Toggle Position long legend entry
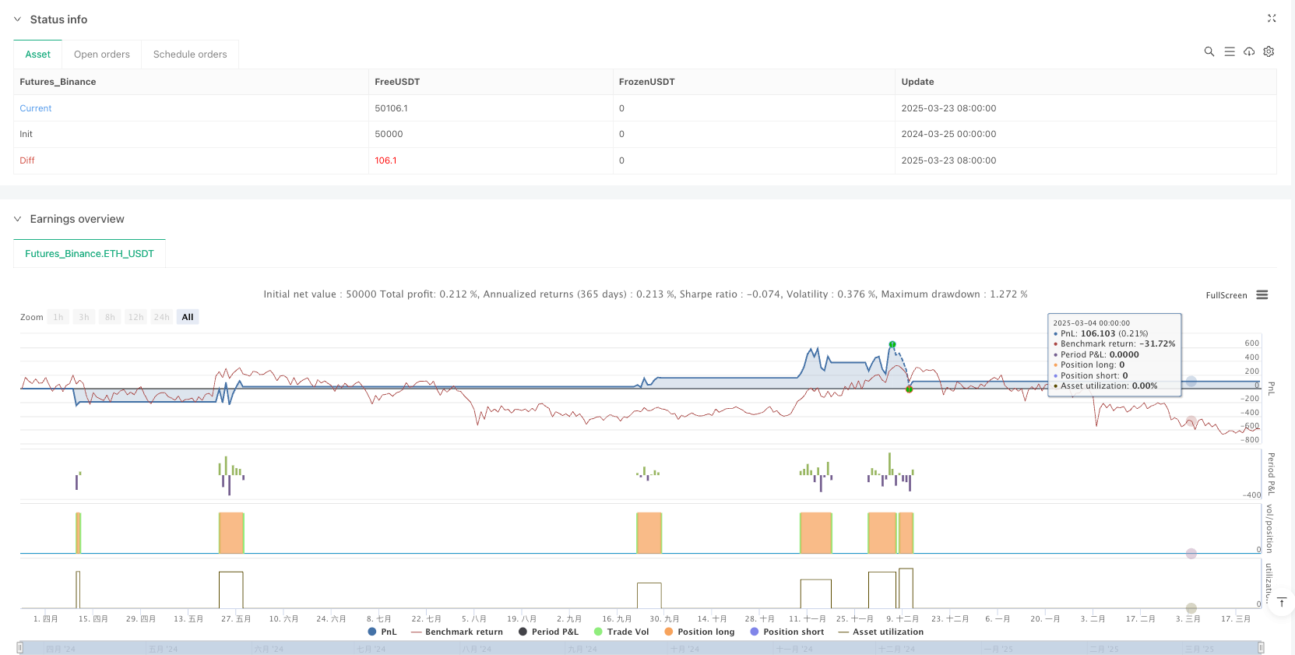The image size is (1295, 655). [699, 632]
